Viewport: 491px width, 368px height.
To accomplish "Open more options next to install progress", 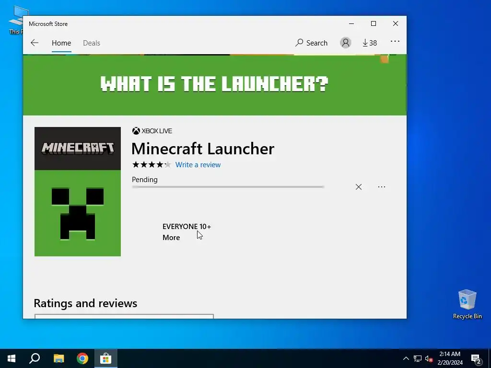I will point(381,187).
